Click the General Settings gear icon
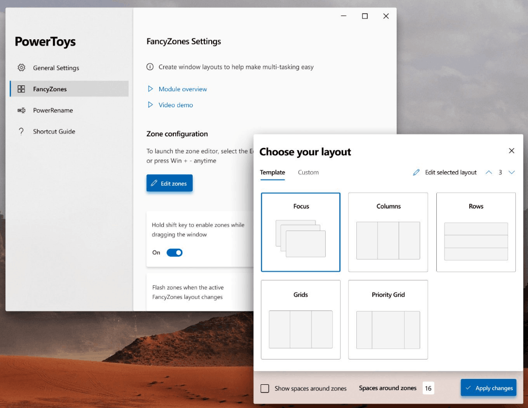 [x=21, y=67]
